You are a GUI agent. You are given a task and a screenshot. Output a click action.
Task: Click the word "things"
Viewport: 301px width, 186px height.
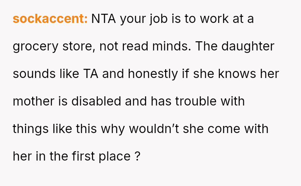(30, 129)
